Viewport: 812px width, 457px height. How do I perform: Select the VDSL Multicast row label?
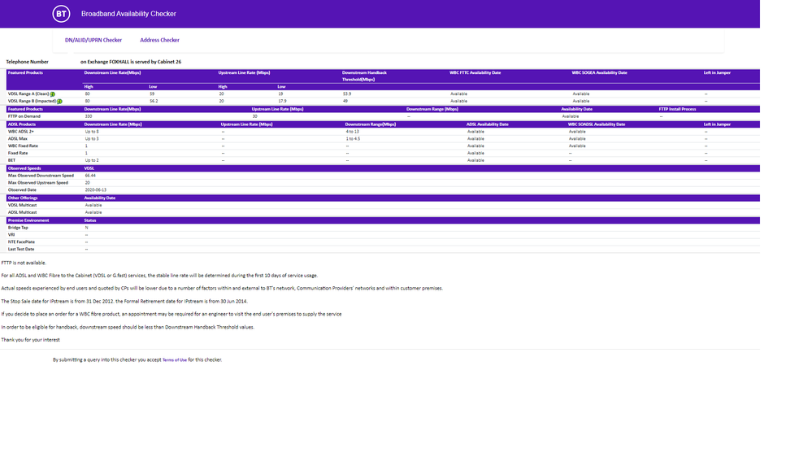pyautogui.click(x=23, y=205)
